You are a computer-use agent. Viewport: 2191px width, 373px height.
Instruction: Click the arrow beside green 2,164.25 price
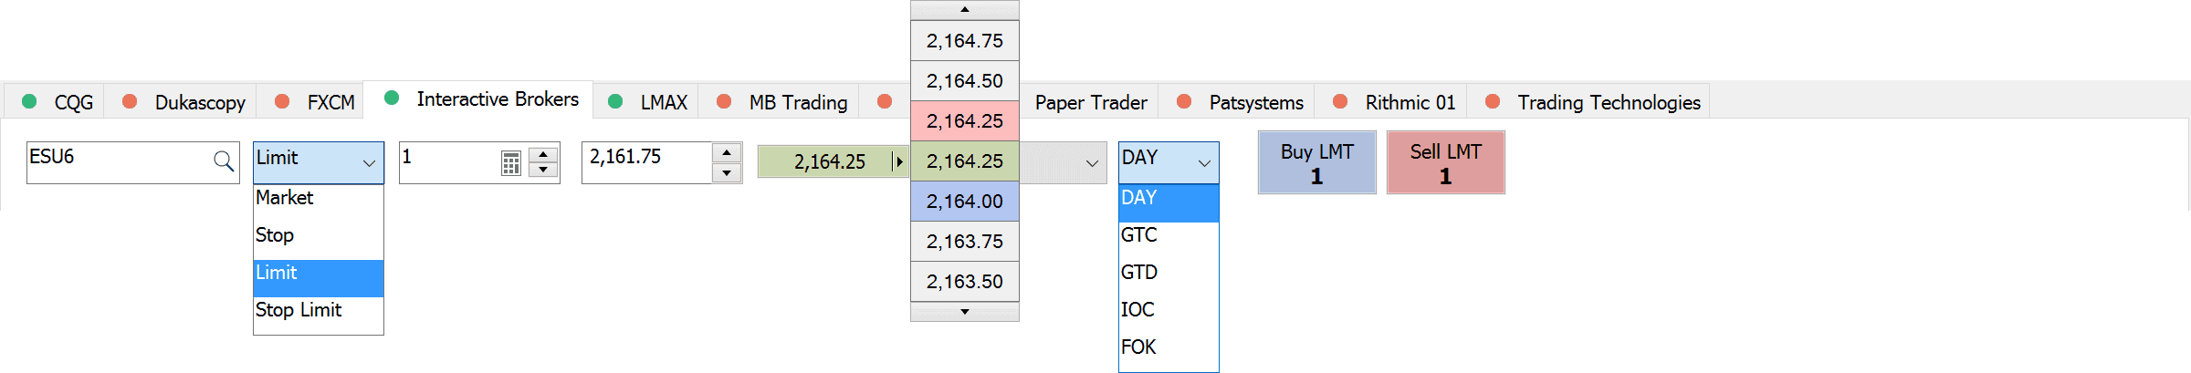tap(899, 161)
